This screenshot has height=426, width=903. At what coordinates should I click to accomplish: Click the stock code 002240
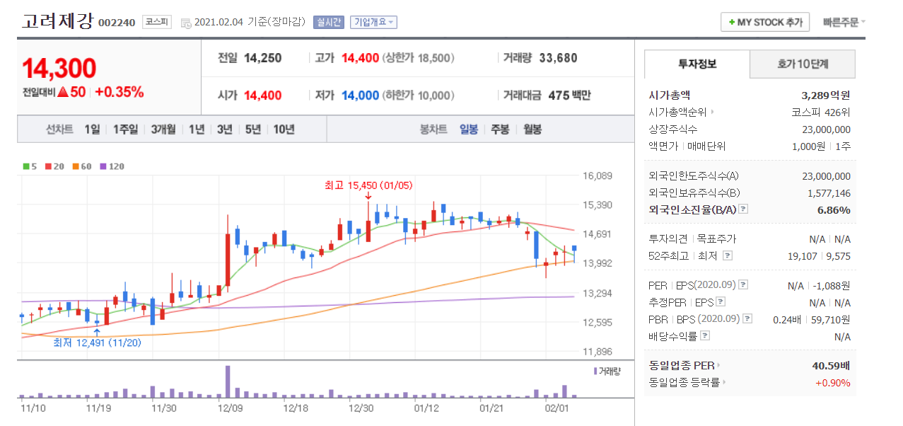point(117,23)
